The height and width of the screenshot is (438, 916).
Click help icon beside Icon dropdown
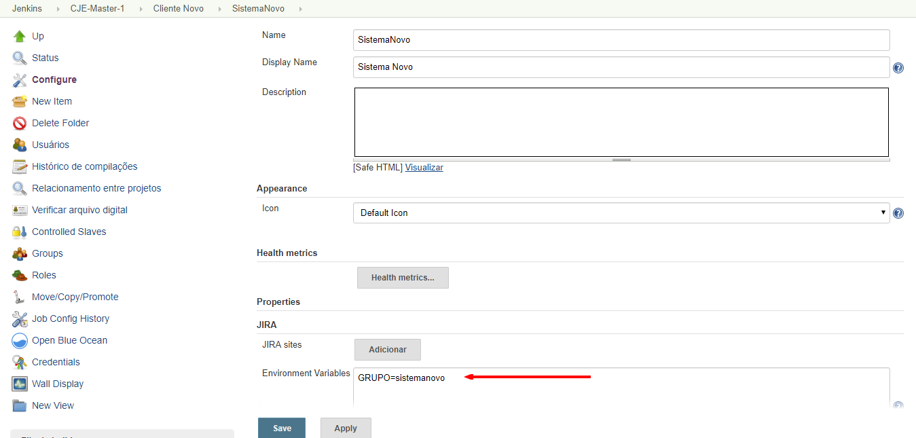[898, 213]
